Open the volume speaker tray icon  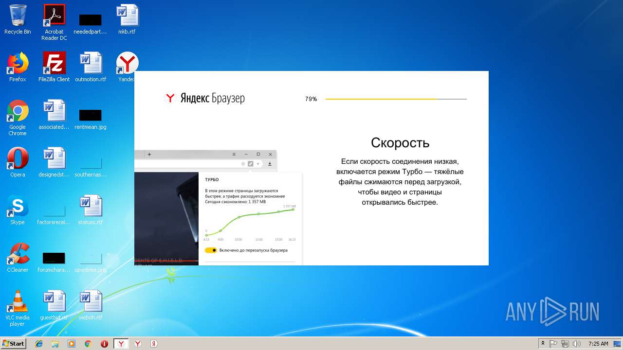pos(577,344)
